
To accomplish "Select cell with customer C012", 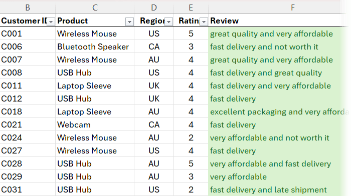I will [x=28, y=98].
